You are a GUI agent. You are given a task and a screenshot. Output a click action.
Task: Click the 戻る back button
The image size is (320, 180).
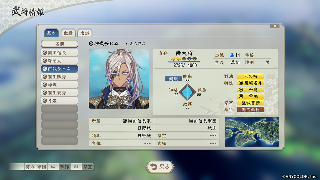pos(160,167)
